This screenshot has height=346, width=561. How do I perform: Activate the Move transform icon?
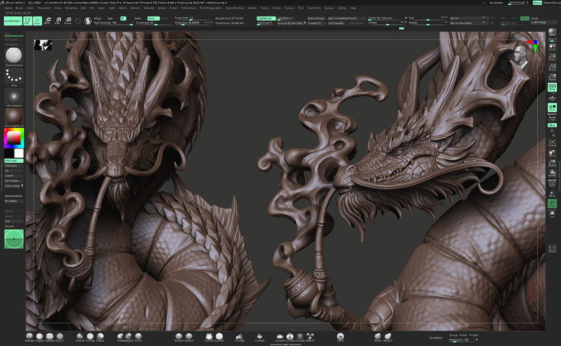click(x=48, y=21)
